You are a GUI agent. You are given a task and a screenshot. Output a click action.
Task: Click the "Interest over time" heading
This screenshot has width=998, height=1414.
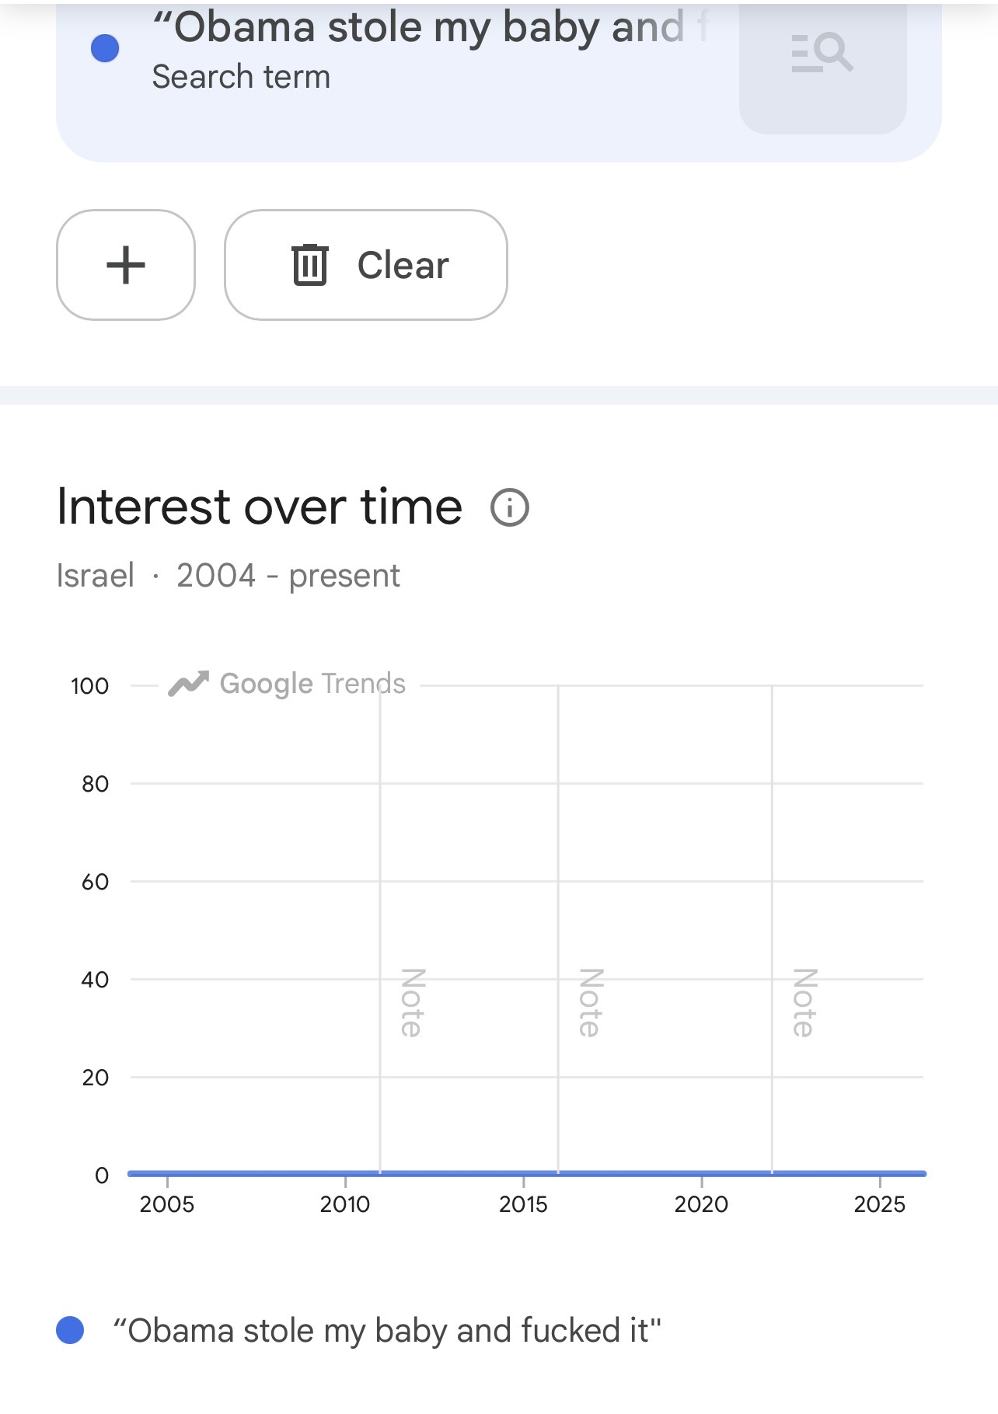click(260, 507)
